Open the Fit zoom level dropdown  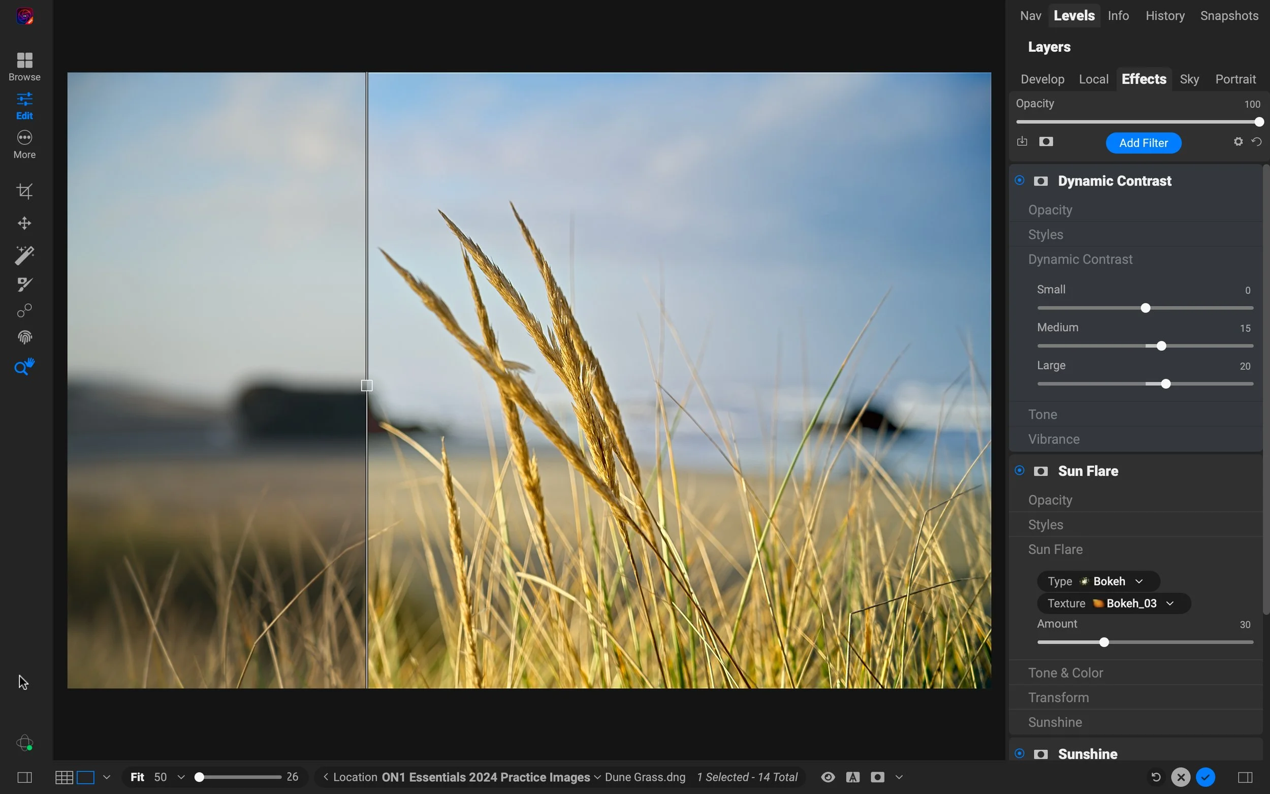pos(181,777)
